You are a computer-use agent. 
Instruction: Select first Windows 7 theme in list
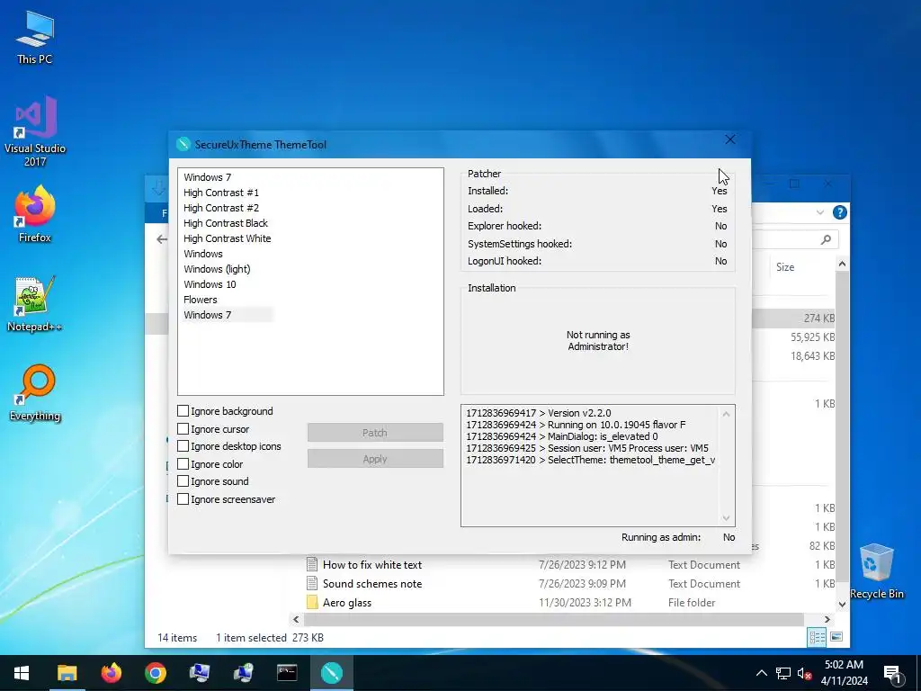(208, 177)
